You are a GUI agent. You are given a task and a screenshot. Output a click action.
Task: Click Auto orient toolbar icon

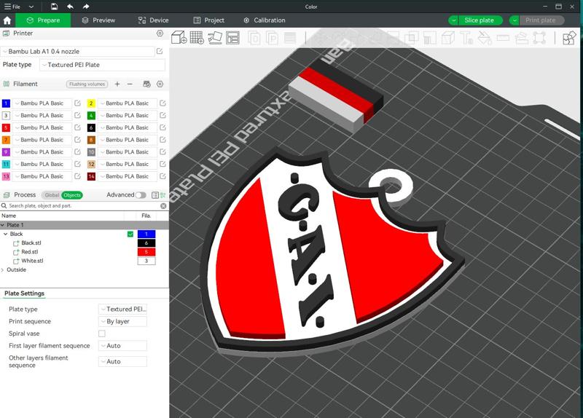pyautogui.click(x=214, y=38)
